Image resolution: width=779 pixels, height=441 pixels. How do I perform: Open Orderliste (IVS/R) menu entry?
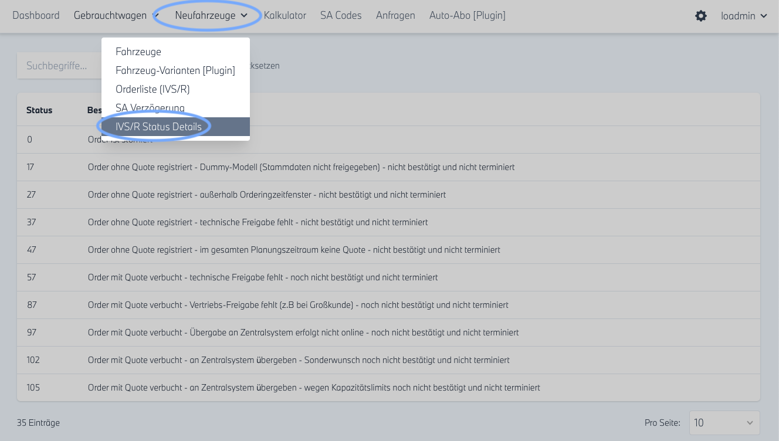click(x=153, y=89)
